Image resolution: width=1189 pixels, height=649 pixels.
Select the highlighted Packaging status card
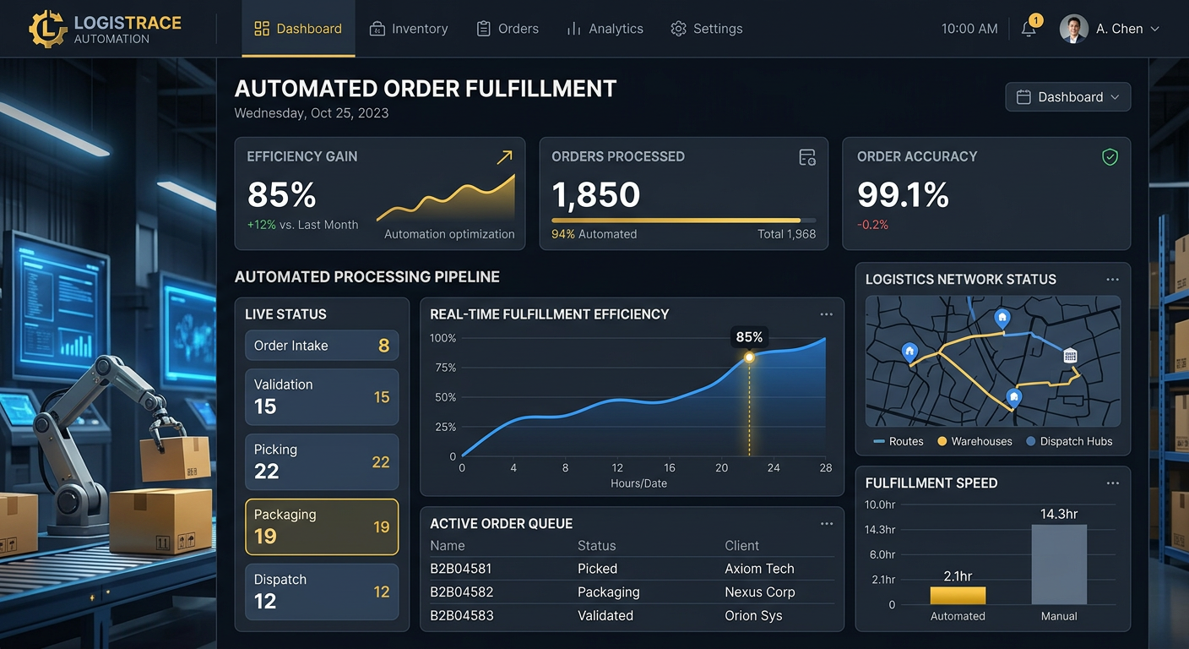322,526
